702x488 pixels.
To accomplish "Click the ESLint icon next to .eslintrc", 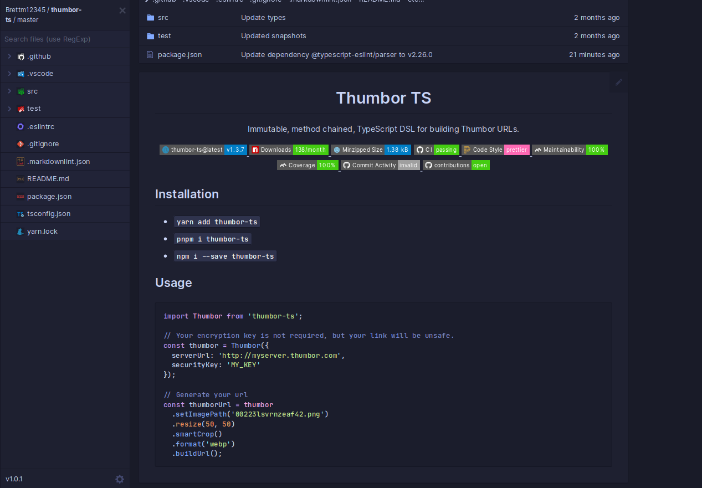I will click(19, 126).
